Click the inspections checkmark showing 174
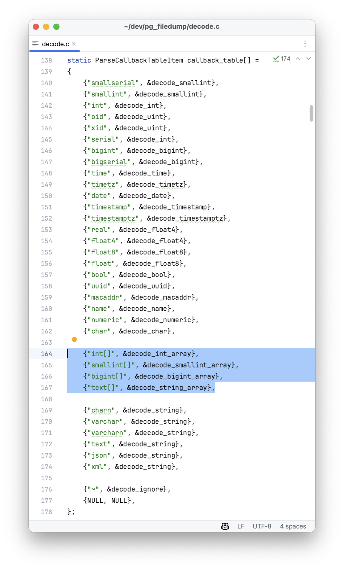The width and height of the screenshot is (344, 570). tap(282, 59)
